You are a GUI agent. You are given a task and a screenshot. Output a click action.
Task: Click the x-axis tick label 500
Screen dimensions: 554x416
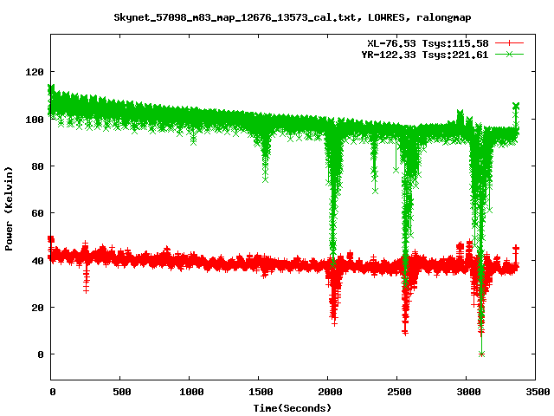click(x=121, y=392)
